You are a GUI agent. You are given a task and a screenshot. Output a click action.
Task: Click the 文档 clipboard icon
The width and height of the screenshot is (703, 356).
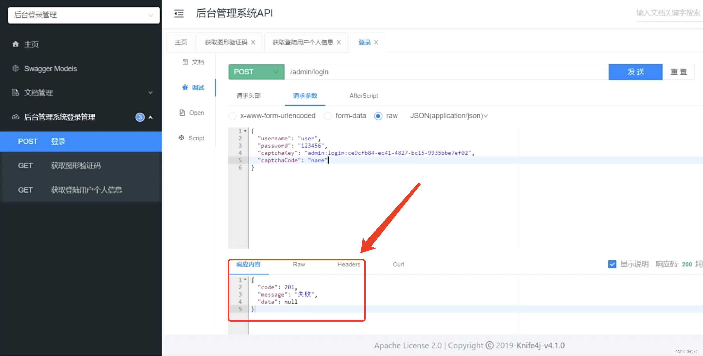click(185, 62)
